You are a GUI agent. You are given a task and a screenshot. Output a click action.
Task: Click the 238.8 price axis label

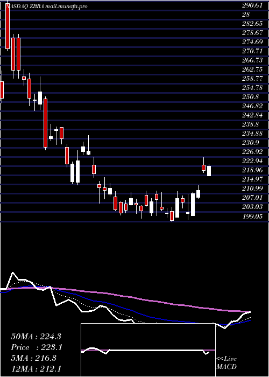[x=250, y=124]
